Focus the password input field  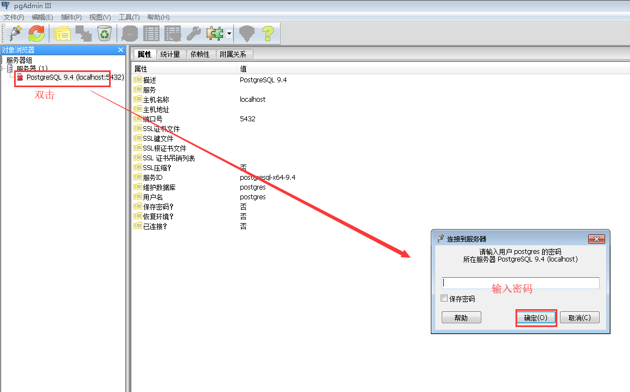tap(520, 283)
